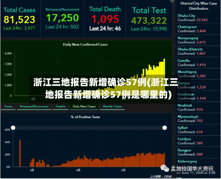Switch to the Cases tab

click(x=8, y=107)
